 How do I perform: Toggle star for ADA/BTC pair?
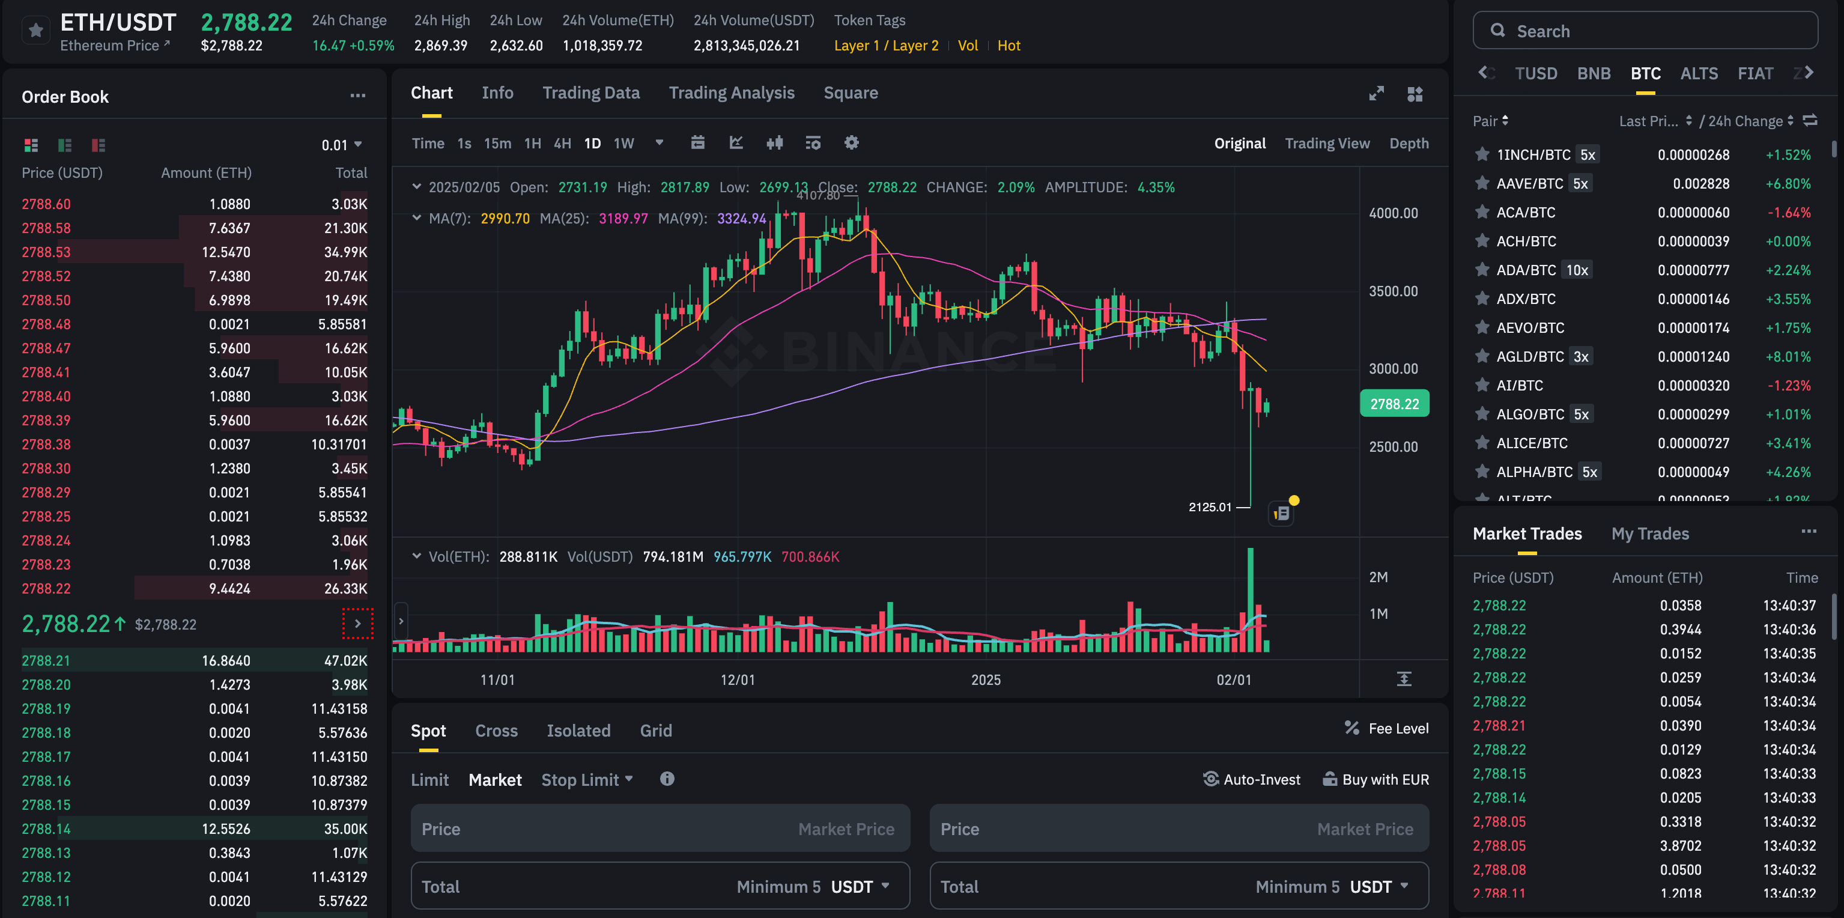coord(1482,270)
